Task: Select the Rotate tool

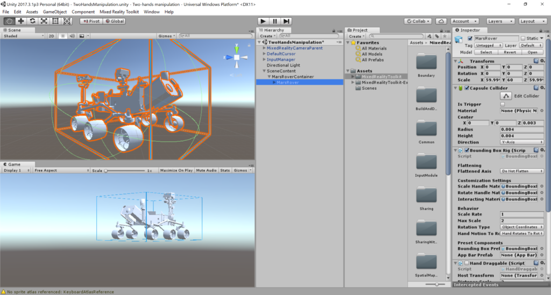Action: click(x=32, y=21)
